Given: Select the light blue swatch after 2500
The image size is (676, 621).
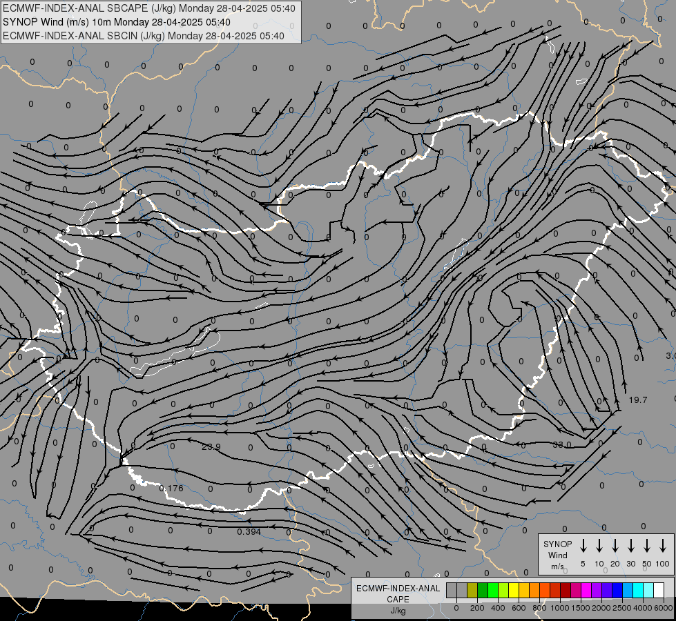Looking at the screenshot, I should coord(627,590).
